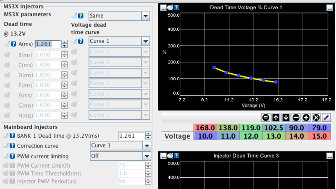Click the minus icon in table toolbar
The image size is (336, 189).
point(296,118)
